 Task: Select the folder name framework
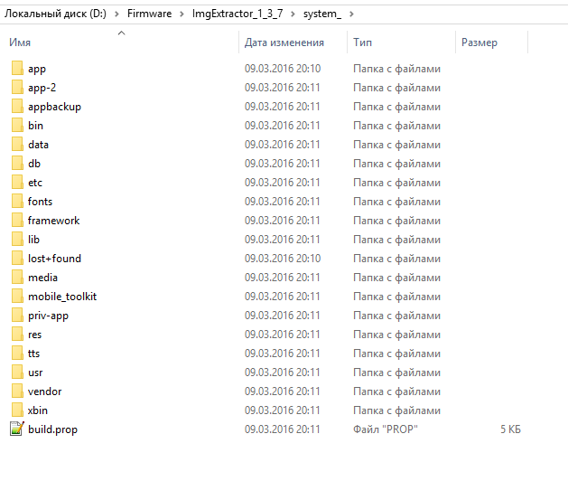(x=53, y=221)
